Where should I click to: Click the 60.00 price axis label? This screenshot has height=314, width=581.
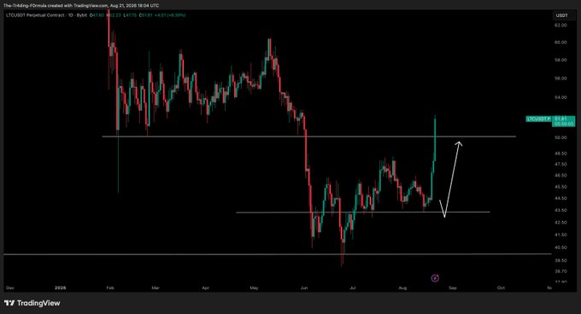(560, 43)
